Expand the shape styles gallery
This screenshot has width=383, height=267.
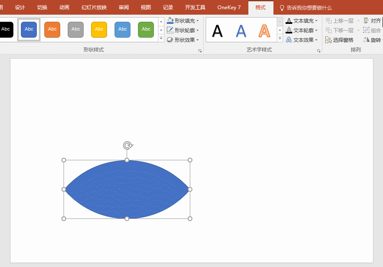click(x=161, y=39)
